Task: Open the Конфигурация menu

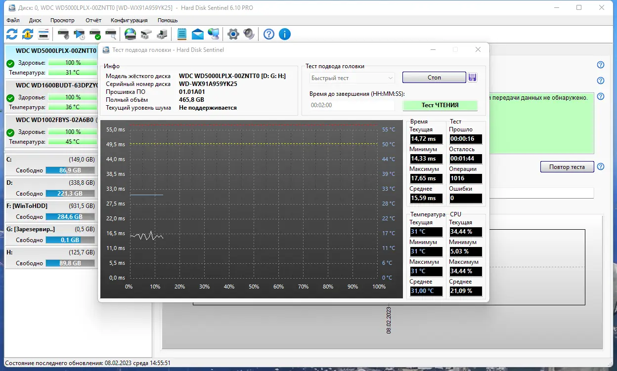Action: coord(129,20)
